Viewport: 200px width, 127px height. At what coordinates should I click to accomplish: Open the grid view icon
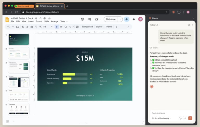point(8,121)
